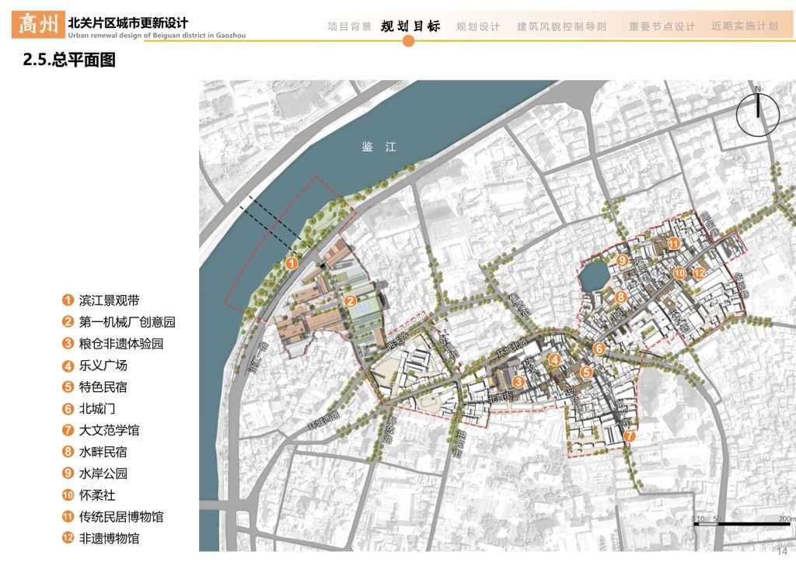796x562 pixels.
Task: Select marker 2 on the map
Action: [x=351, y=301]
